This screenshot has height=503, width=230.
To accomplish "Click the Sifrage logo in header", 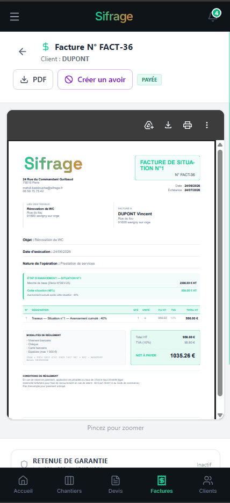I will coord(114,16).
